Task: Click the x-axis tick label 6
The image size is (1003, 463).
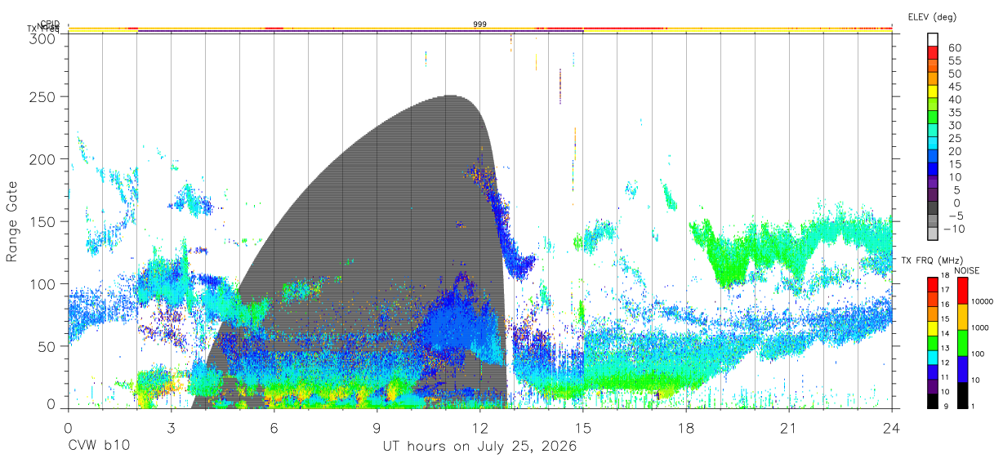Action: (274, 428)
